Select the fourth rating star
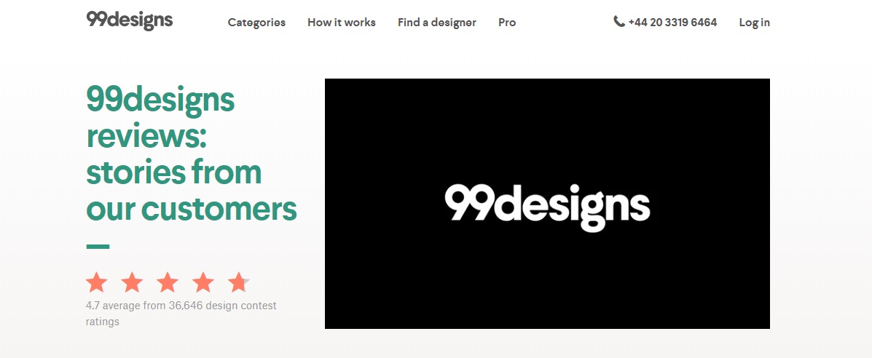The width and height of the screenshot is (872, 358). coord(203,282)
